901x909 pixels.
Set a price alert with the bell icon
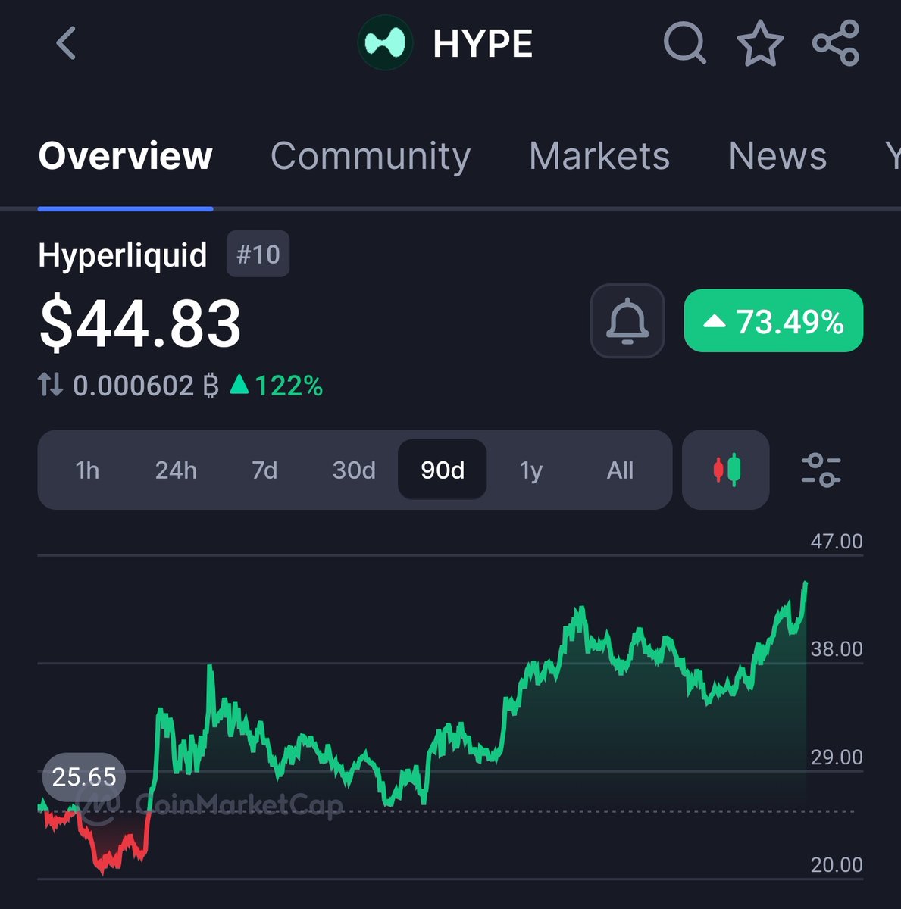[627, 321]
